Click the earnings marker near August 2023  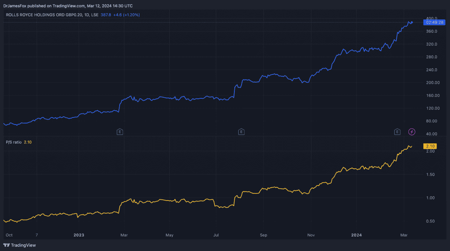tap(241, 132)
